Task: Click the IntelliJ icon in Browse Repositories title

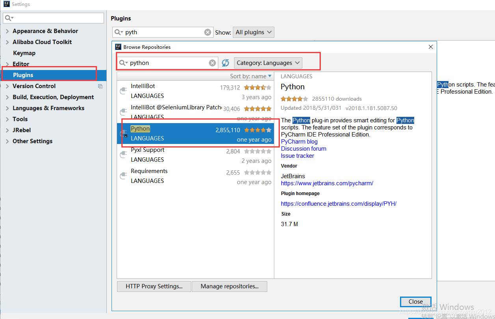Action: [118, 47]
